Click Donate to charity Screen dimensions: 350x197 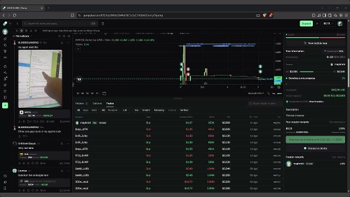[315, 148]
